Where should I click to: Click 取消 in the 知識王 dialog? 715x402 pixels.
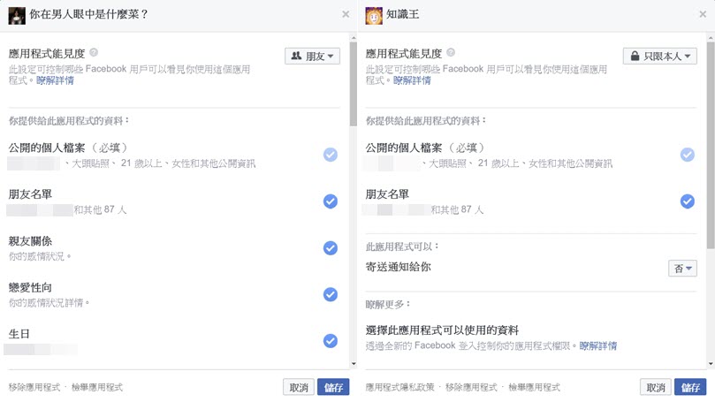[x=653, y=387]
